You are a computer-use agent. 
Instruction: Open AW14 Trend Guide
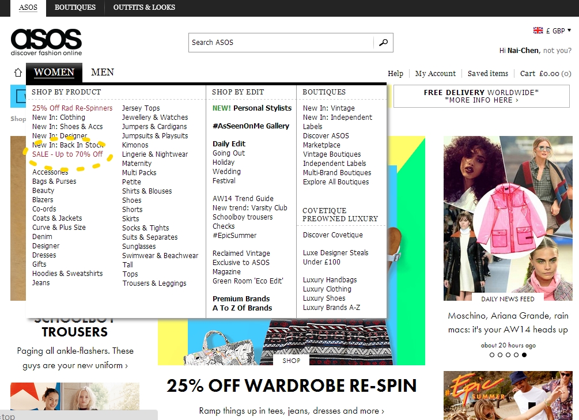[243, 198]
